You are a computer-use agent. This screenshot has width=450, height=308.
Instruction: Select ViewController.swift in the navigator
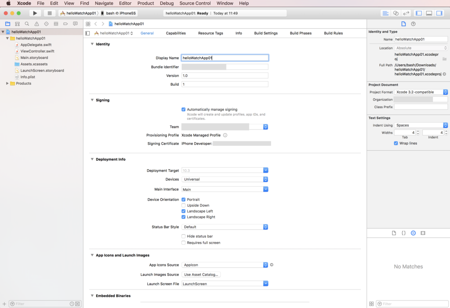[x=37, y=51]
